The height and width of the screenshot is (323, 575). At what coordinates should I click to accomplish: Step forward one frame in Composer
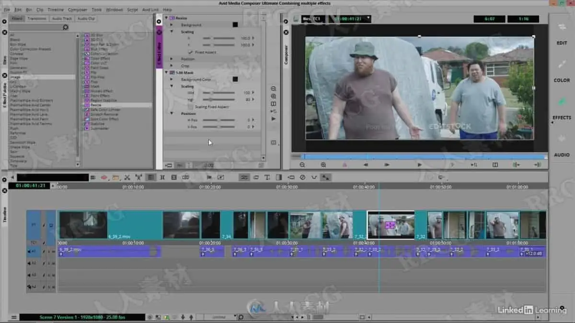pos(387,165)
